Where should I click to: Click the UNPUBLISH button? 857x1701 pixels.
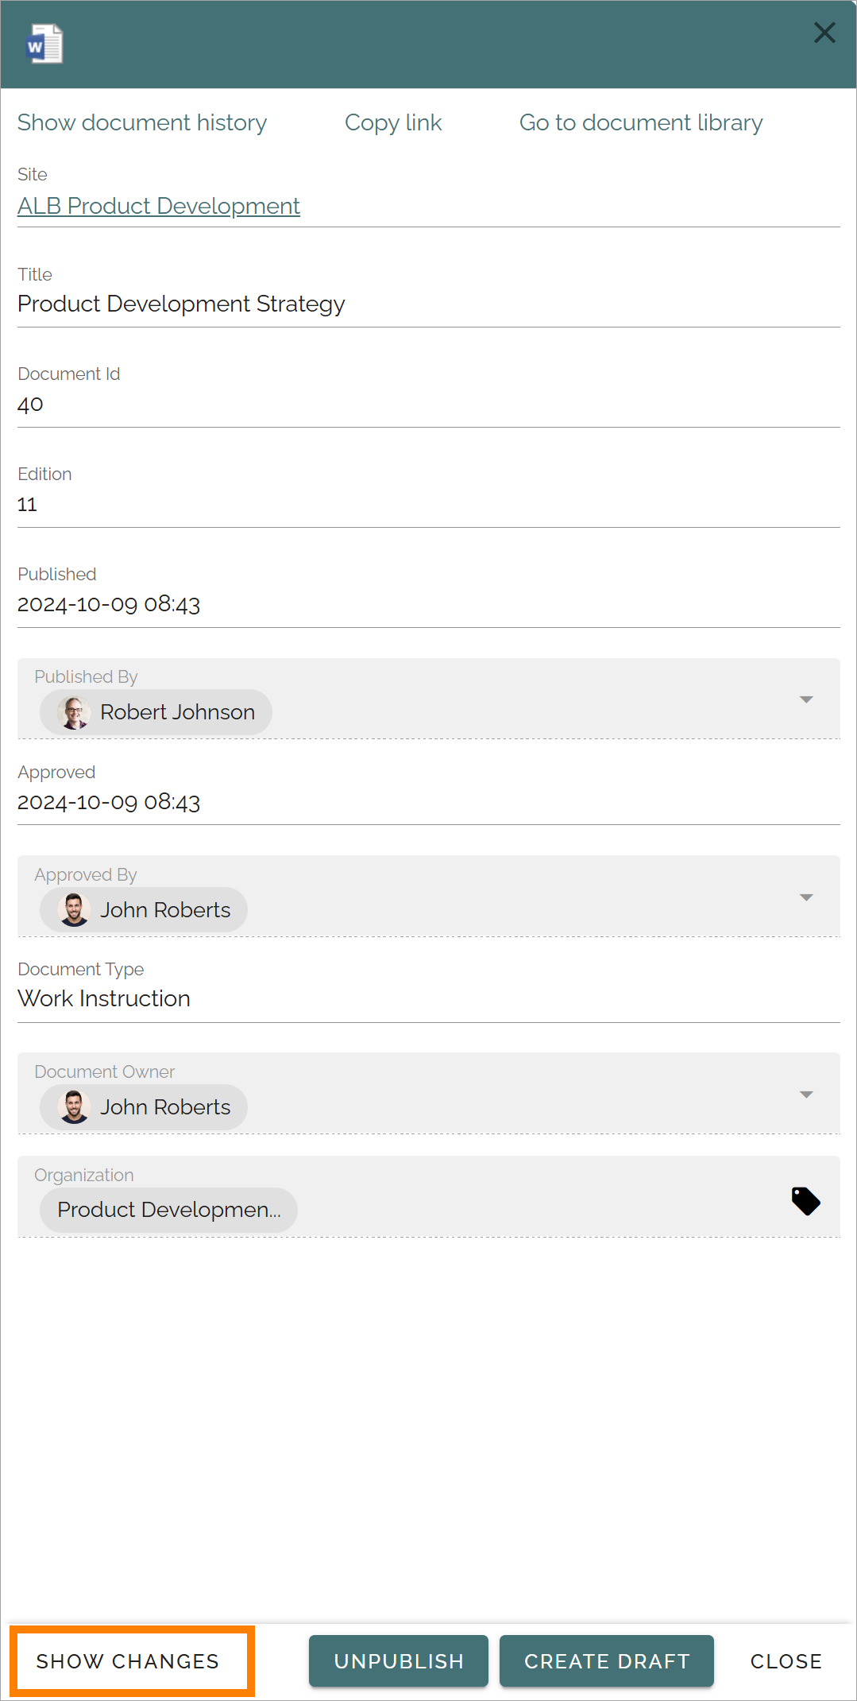(399, 1661)
